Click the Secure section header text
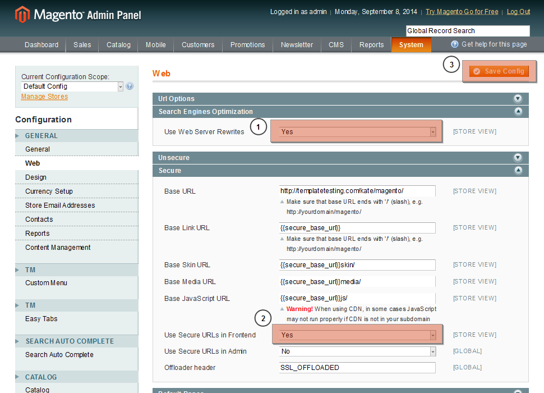 click(x=170, y=171)
